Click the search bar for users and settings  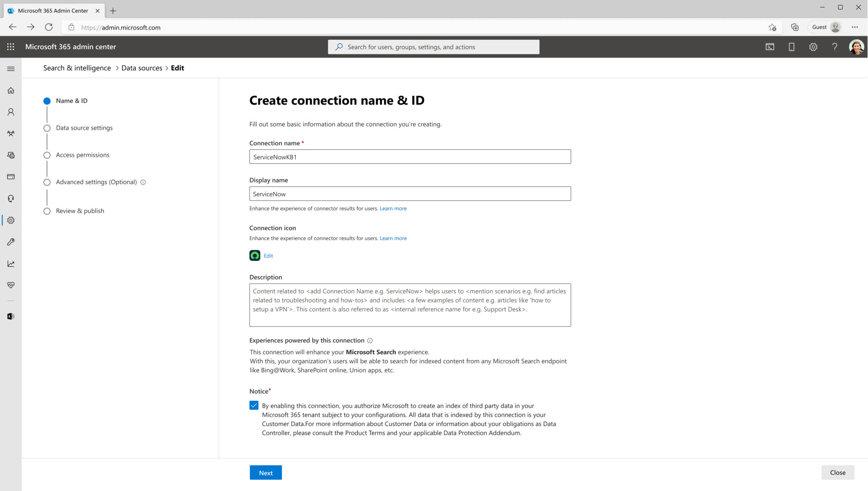(x=433, y=47)
